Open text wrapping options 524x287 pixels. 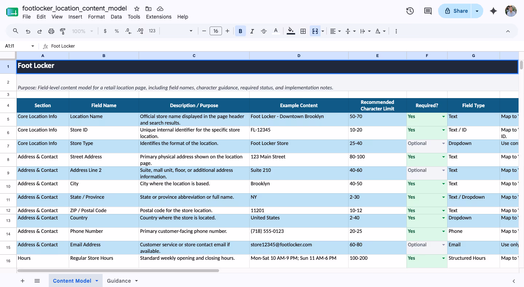click(x=365, y=31)
